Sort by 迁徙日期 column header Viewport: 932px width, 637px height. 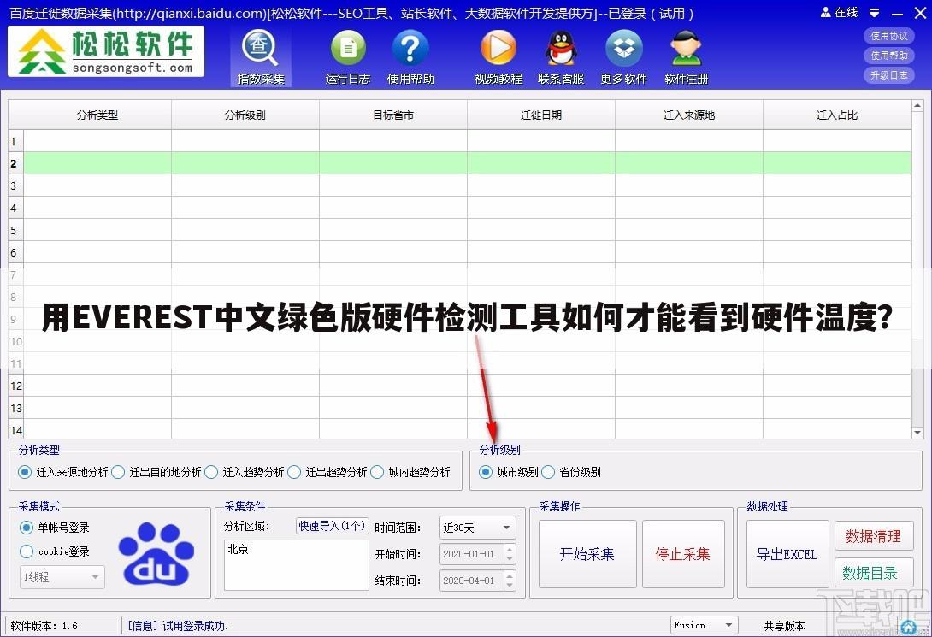click(x=541, y=115)
